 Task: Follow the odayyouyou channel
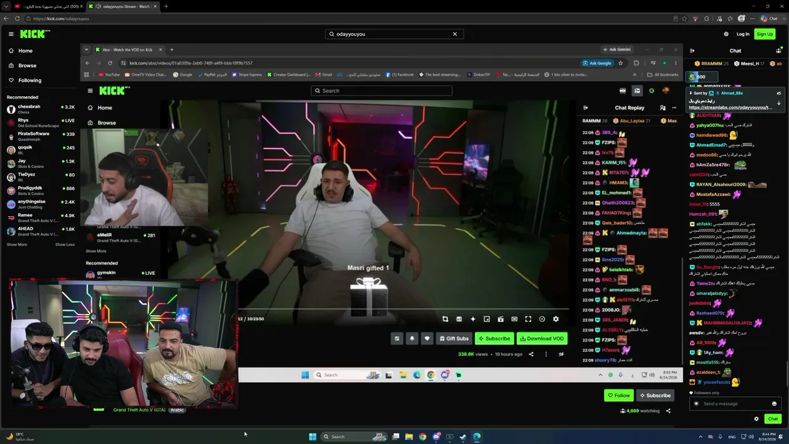coord(619,395)
